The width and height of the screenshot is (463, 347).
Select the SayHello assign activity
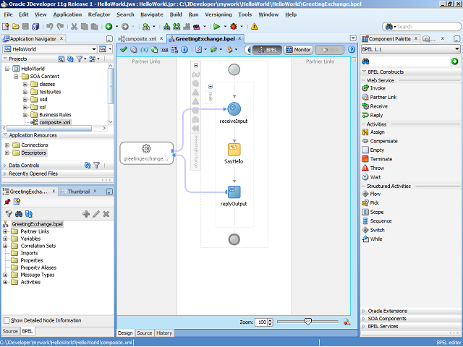tap(234, 150)
